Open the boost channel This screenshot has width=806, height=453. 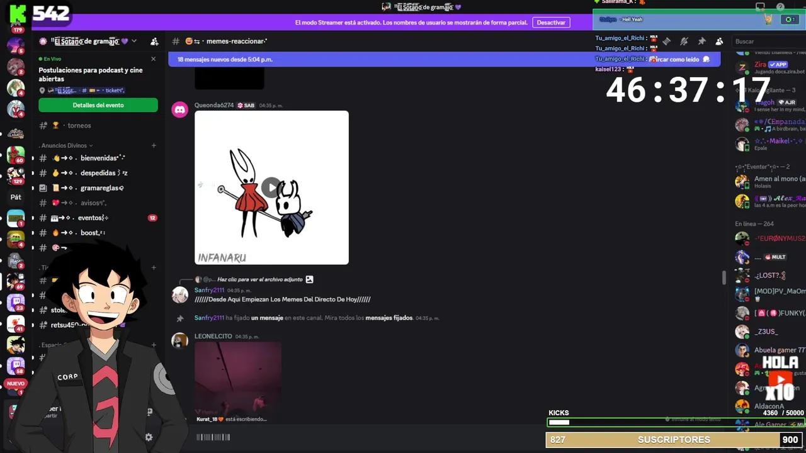[98, 233]
